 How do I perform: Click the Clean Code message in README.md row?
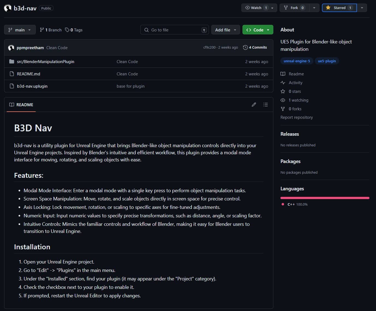pos(127,74)
